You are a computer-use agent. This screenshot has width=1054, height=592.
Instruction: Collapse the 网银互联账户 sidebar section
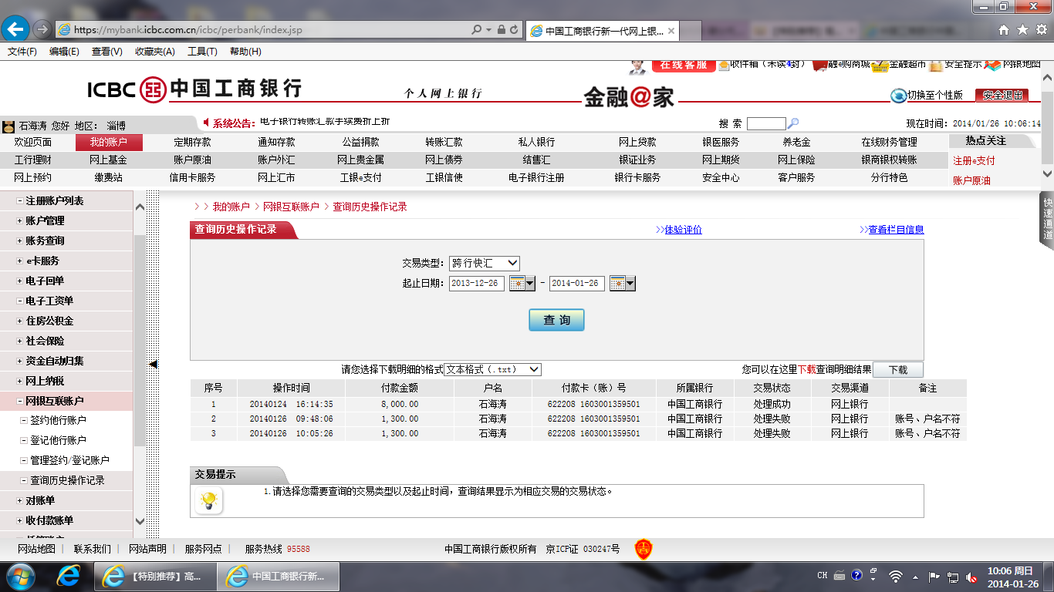(x=54, y=401)
